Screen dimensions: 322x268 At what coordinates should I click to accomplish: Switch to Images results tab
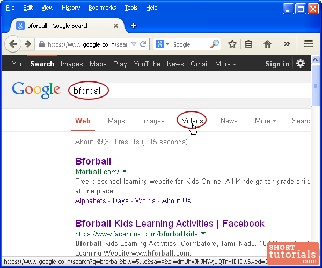pos(153,121)
